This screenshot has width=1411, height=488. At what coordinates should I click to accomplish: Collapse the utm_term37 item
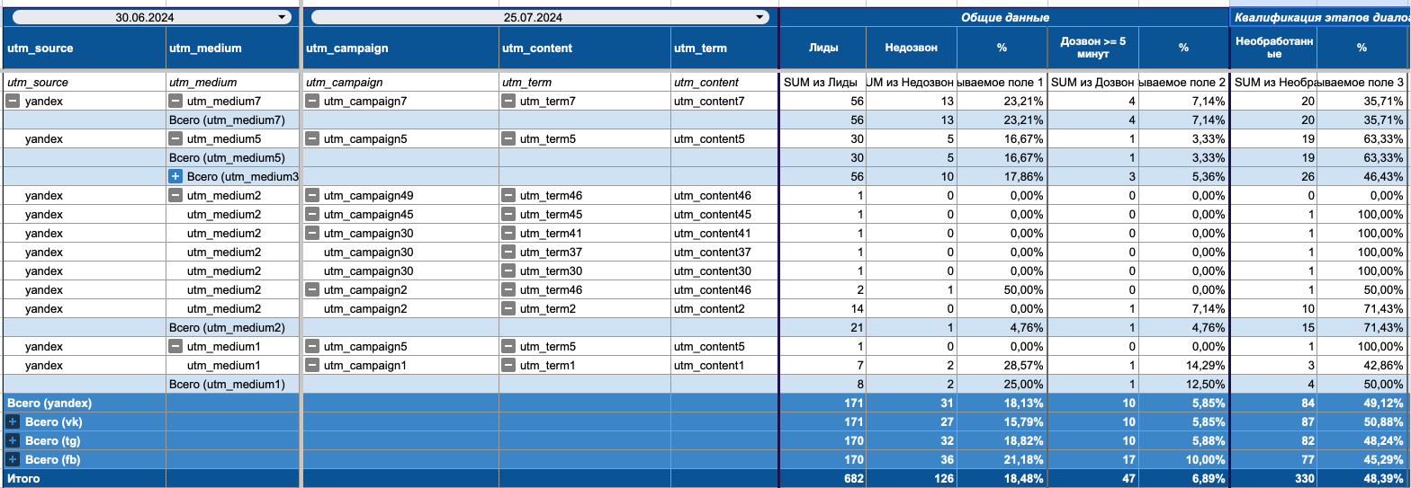coord(508,253)
